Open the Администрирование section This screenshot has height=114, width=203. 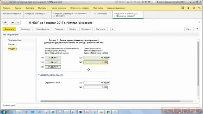[x=116, y=8]
